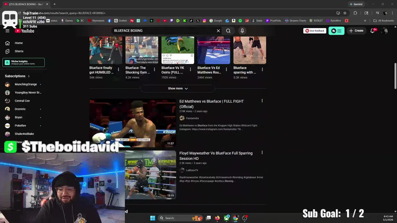Expand the Subscriptions section chevron

point(29,76)
